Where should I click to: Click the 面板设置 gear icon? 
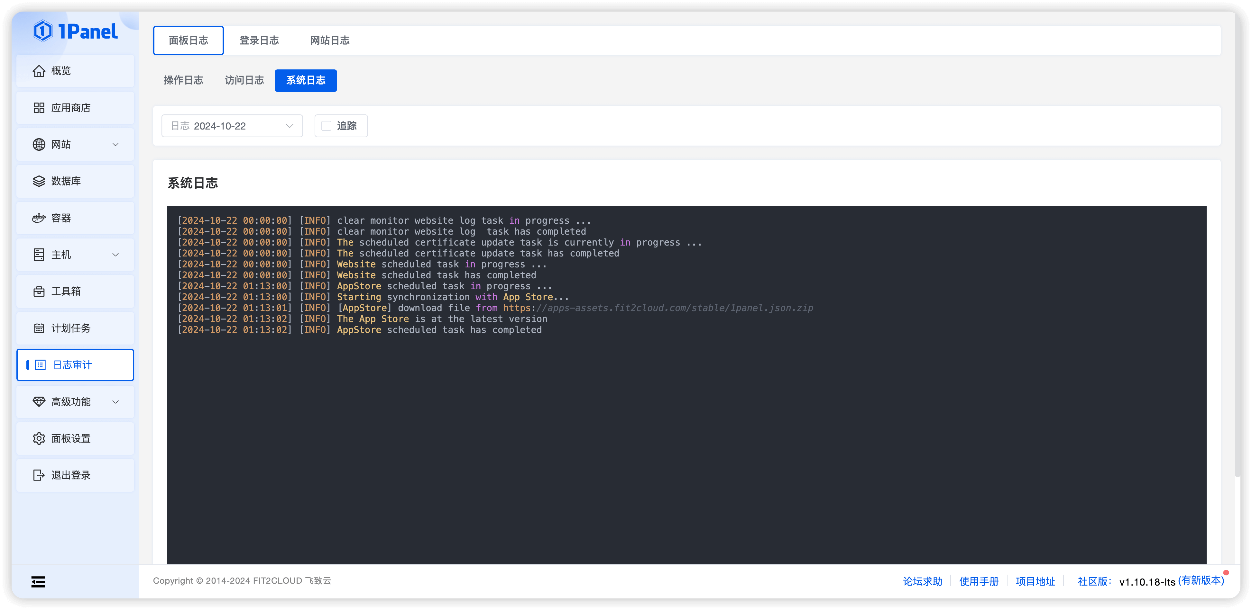pyautogui.click(x=39, y=439)
